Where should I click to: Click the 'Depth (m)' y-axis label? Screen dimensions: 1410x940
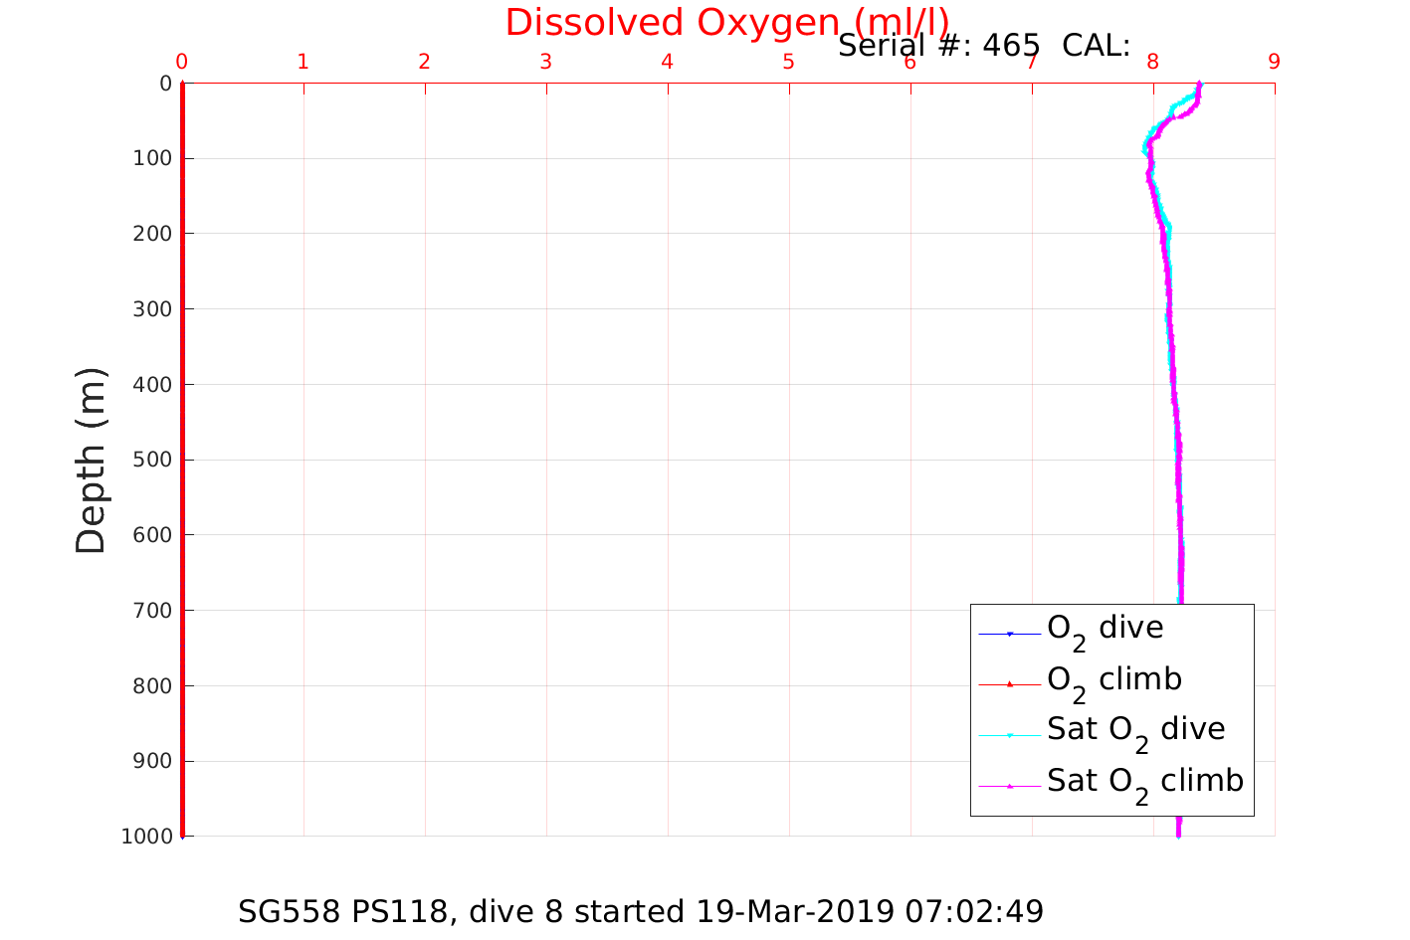(x=91, y=460)
